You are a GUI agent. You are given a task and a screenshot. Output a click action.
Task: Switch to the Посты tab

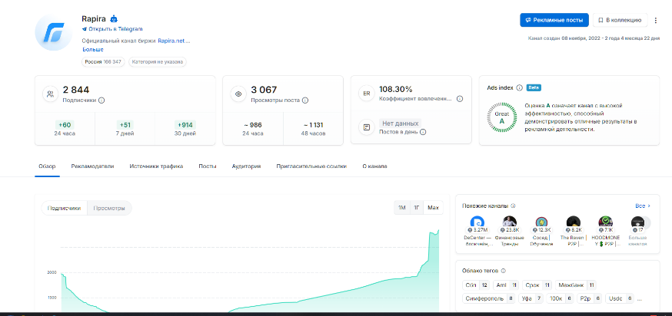tap(208, 166)
